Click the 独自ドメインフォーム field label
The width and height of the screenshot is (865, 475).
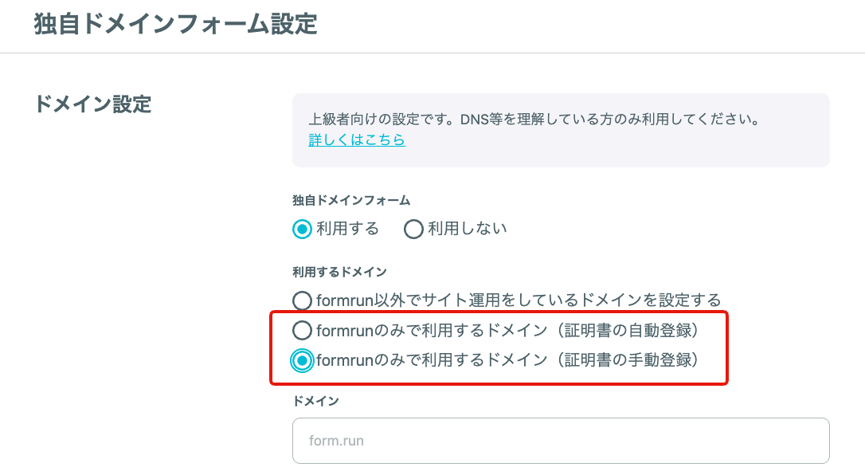pyautogui.click(x=350, y=200)
